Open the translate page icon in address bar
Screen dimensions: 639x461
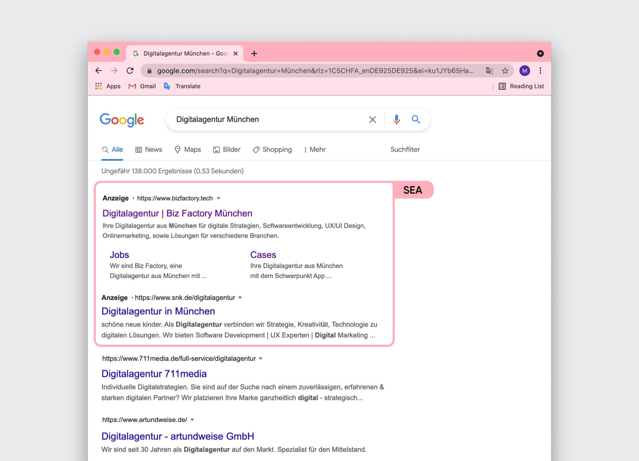tap(490, 71)
